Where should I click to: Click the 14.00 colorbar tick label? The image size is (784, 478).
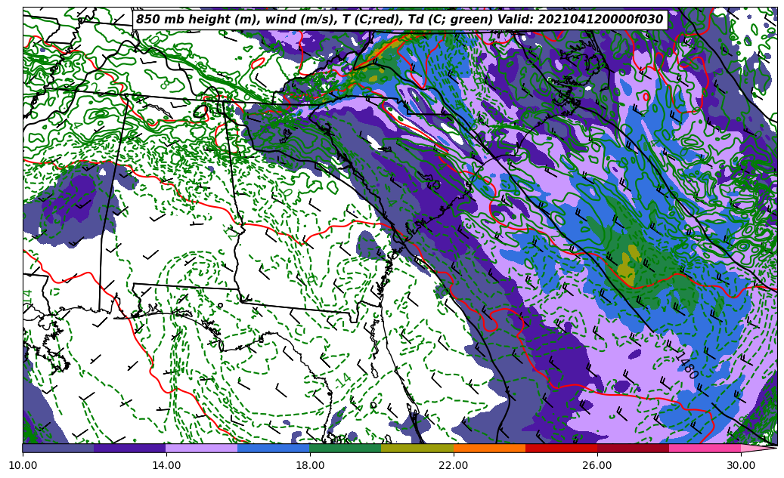[x=166, y=465]
